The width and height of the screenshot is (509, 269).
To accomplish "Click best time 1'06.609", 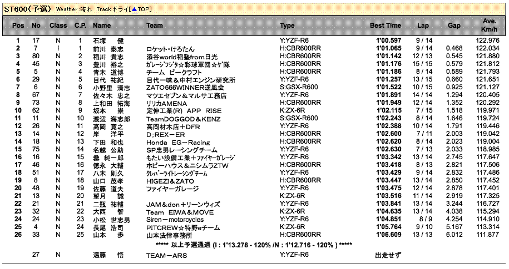I will 389,235.
